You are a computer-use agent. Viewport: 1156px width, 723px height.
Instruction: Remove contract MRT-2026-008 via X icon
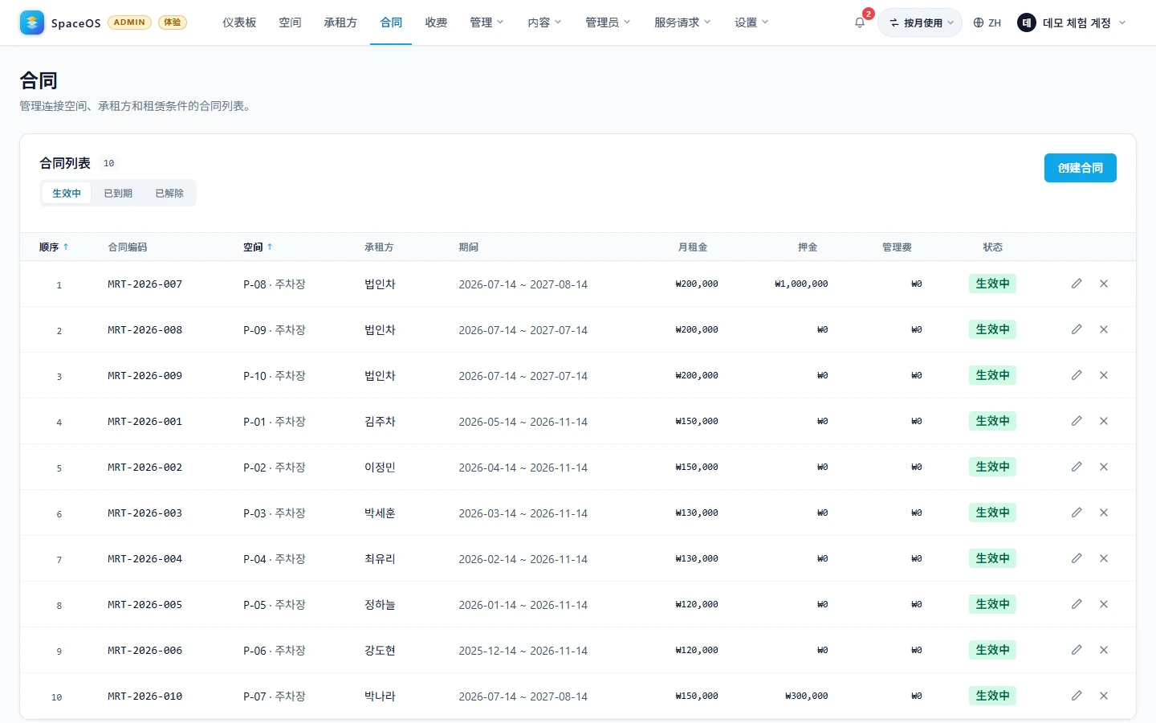pos(1104,329)
